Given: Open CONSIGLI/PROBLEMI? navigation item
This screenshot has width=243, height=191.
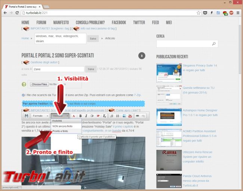Looking at the screenshot, I should 90,22.
